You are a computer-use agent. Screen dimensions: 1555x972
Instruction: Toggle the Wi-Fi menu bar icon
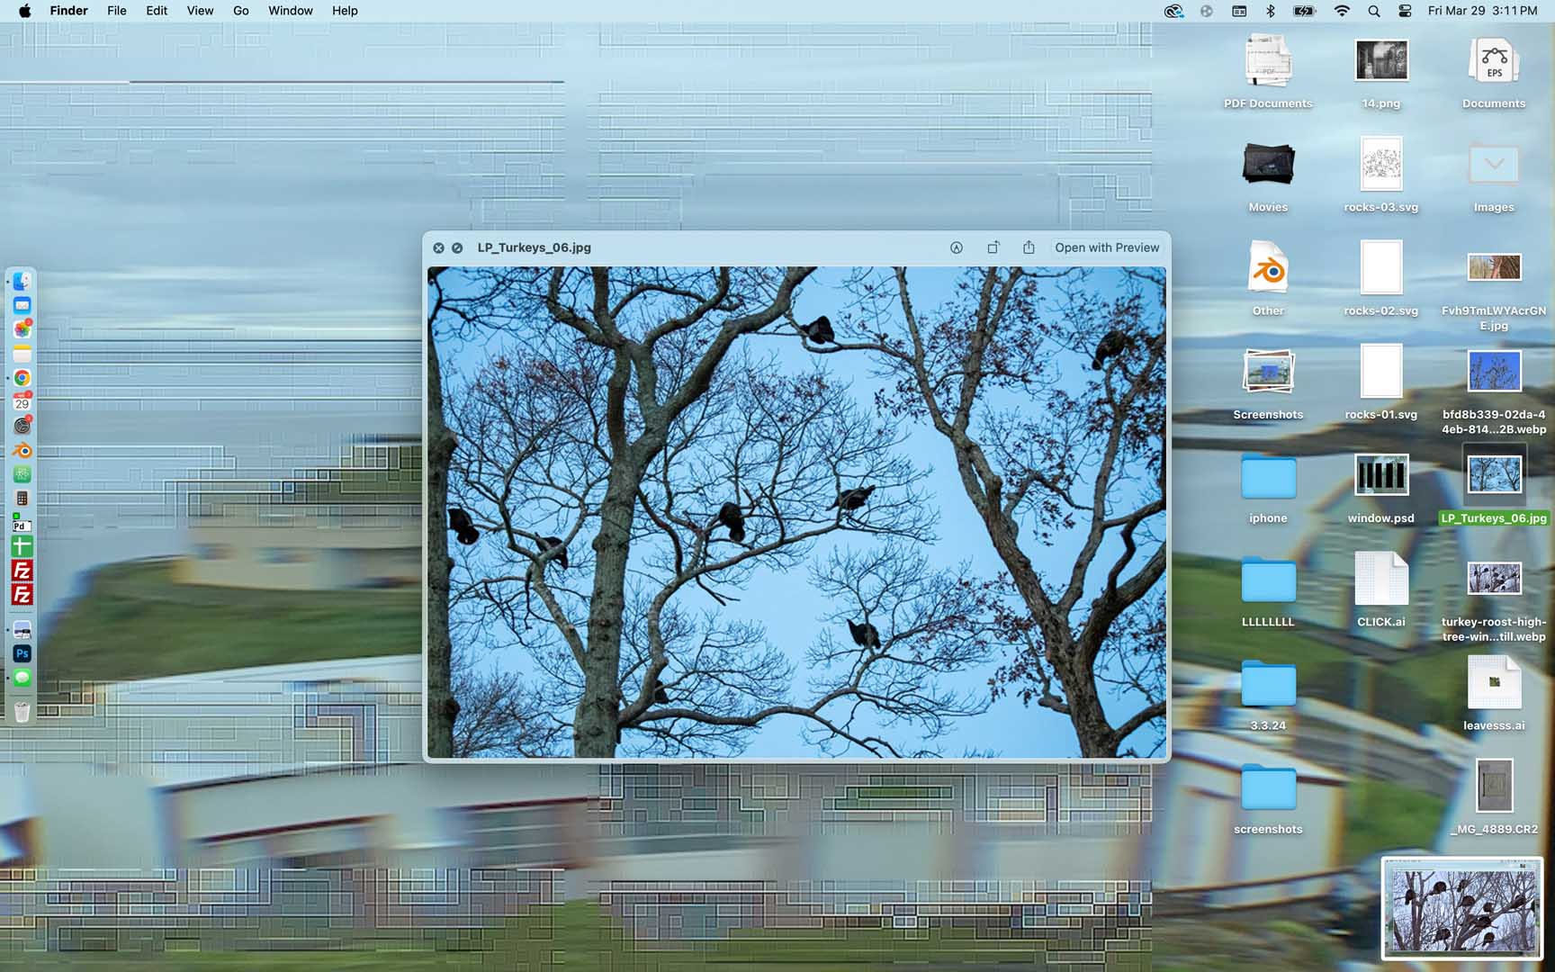(1342, 11)
